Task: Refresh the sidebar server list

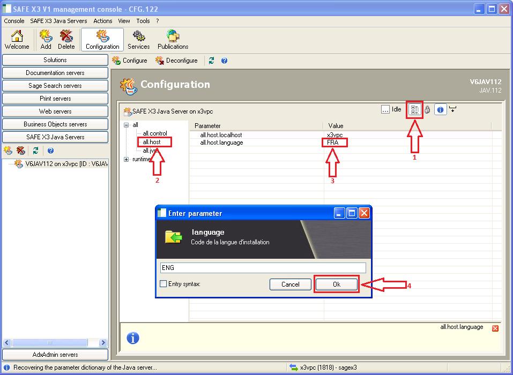Action: pyautogui.click(x=36, y=151)
